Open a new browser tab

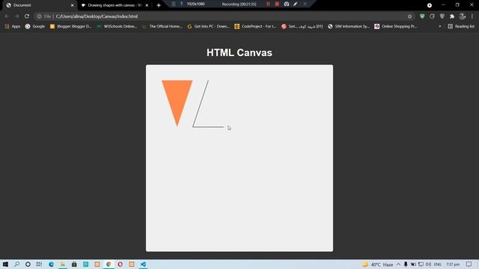[159, 5]
